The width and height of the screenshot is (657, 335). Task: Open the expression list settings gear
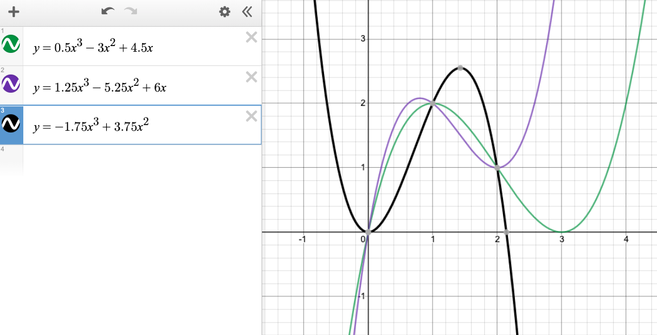(225, 12)
